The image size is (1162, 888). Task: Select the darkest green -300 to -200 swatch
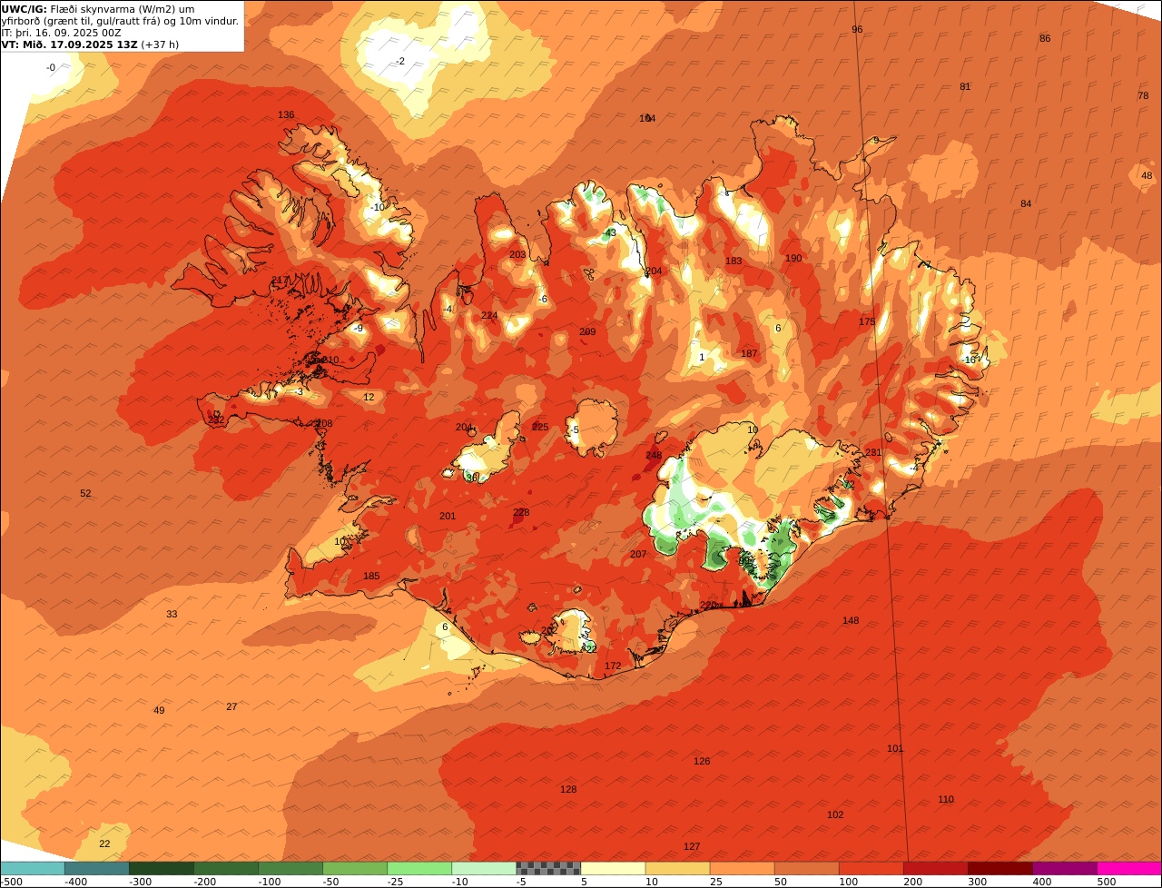162,868
